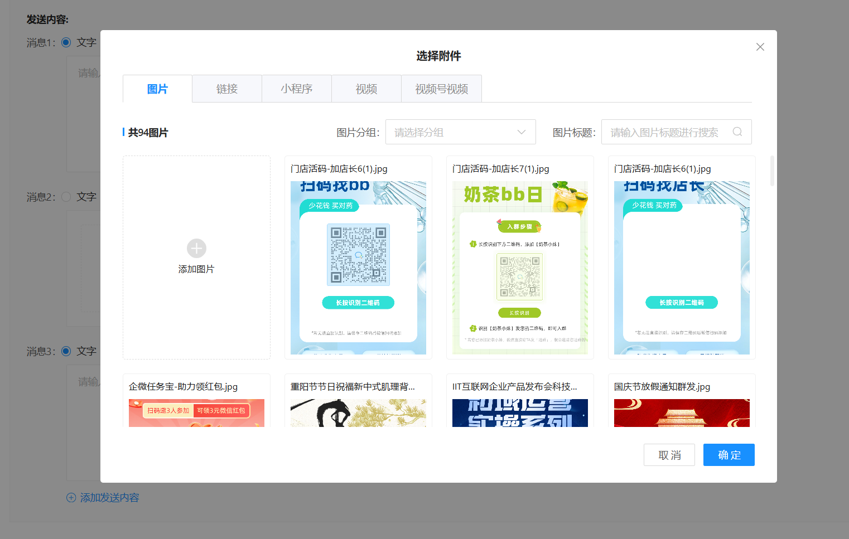Click the image list vertical scrollbar
This screenshot has width=849, height=539.
772,171
